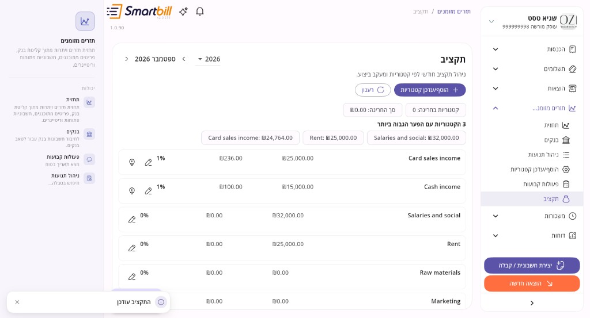The width and height of the screenshot is (590, 318).
Task: Click the ₪15,000.00 Cash income budget value
Action: point(298,187)
